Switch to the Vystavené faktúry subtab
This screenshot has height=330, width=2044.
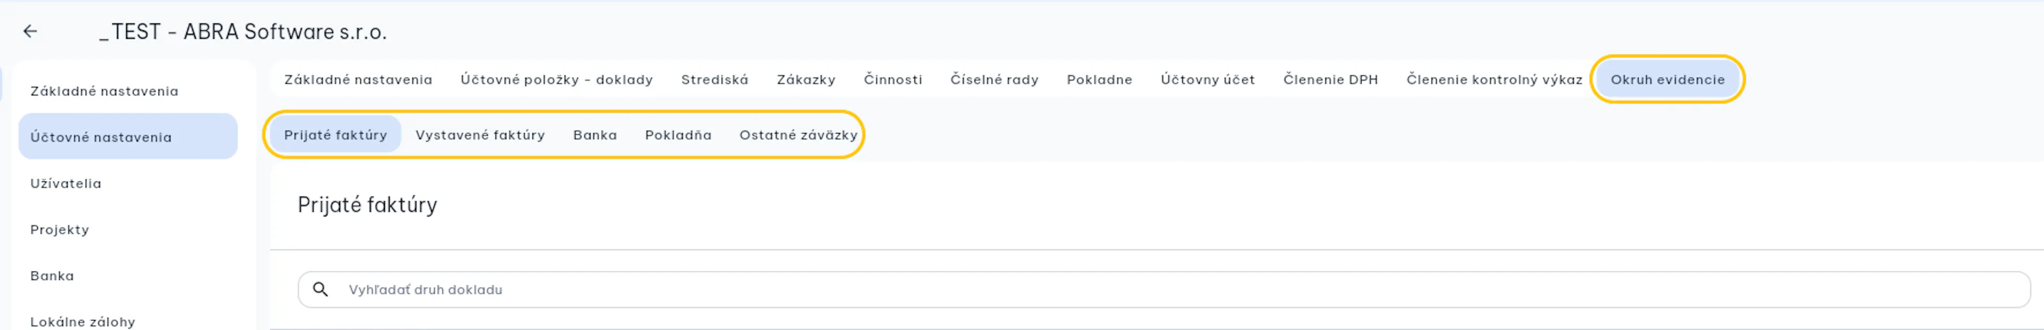[480, 135]
